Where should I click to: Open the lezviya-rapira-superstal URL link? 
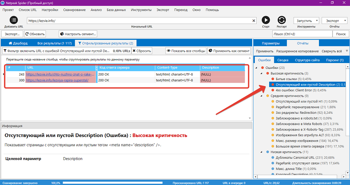pos(57,80)
